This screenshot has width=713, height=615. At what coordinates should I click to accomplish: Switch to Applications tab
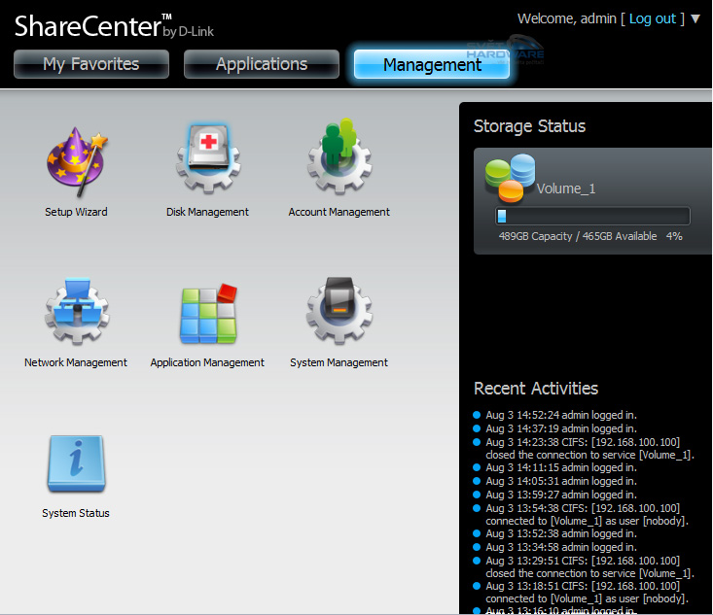pyautogui.click(x=262, y=64)
